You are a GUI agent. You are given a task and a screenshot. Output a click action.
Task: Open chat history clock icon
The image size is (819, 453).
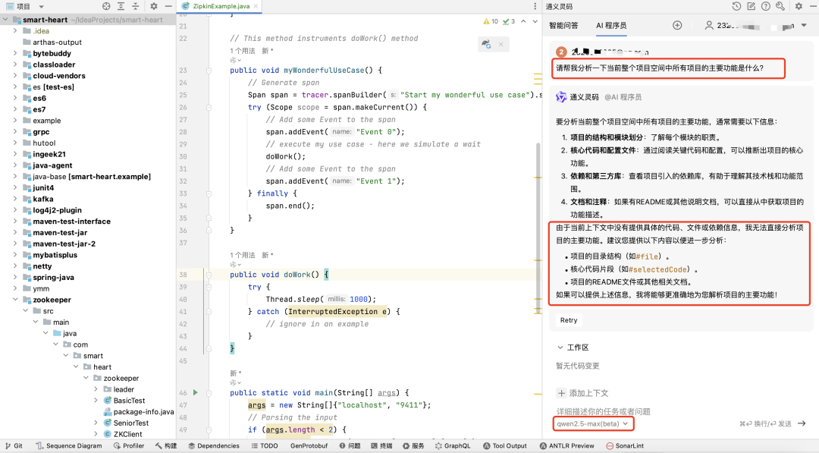[736, 6]
